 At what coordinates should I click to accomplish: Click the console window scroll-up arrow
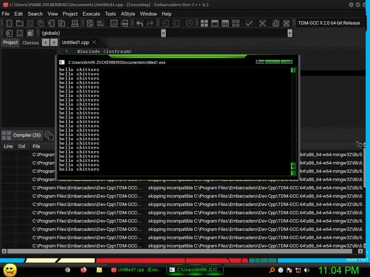pyautogui.click(x=293, y=70)
